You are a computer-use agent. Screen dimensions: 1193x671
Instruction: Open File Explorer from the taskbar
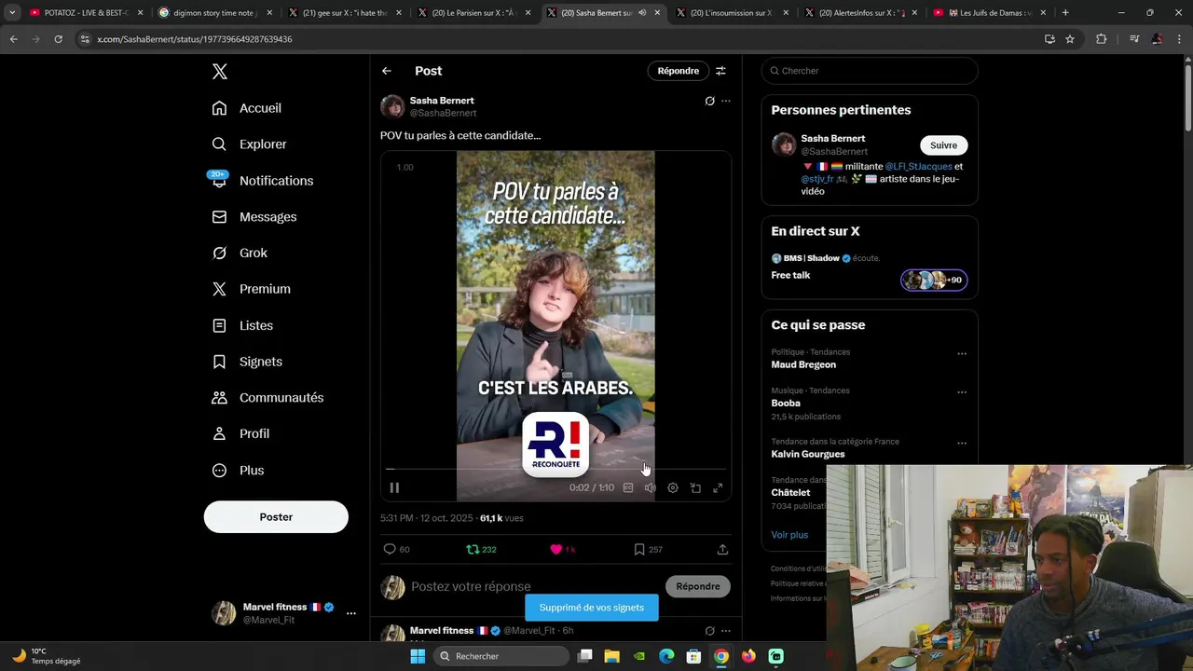point(612,656)
